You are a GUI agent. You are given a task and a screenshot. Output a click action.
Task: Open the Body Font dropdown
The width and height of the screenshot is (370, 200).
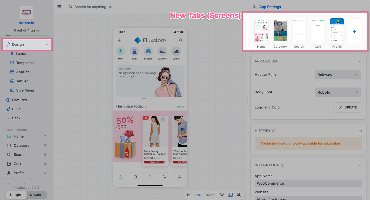[x=338, y=92]
